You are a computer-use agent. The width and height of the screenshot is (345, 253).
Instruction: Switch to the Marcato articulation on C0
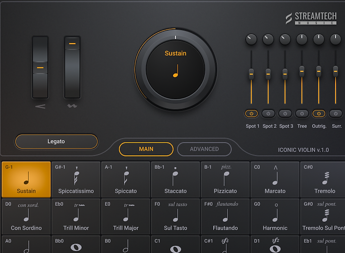pos(275,180)
